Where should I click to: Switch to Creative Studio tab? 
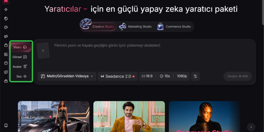[98, 27]
